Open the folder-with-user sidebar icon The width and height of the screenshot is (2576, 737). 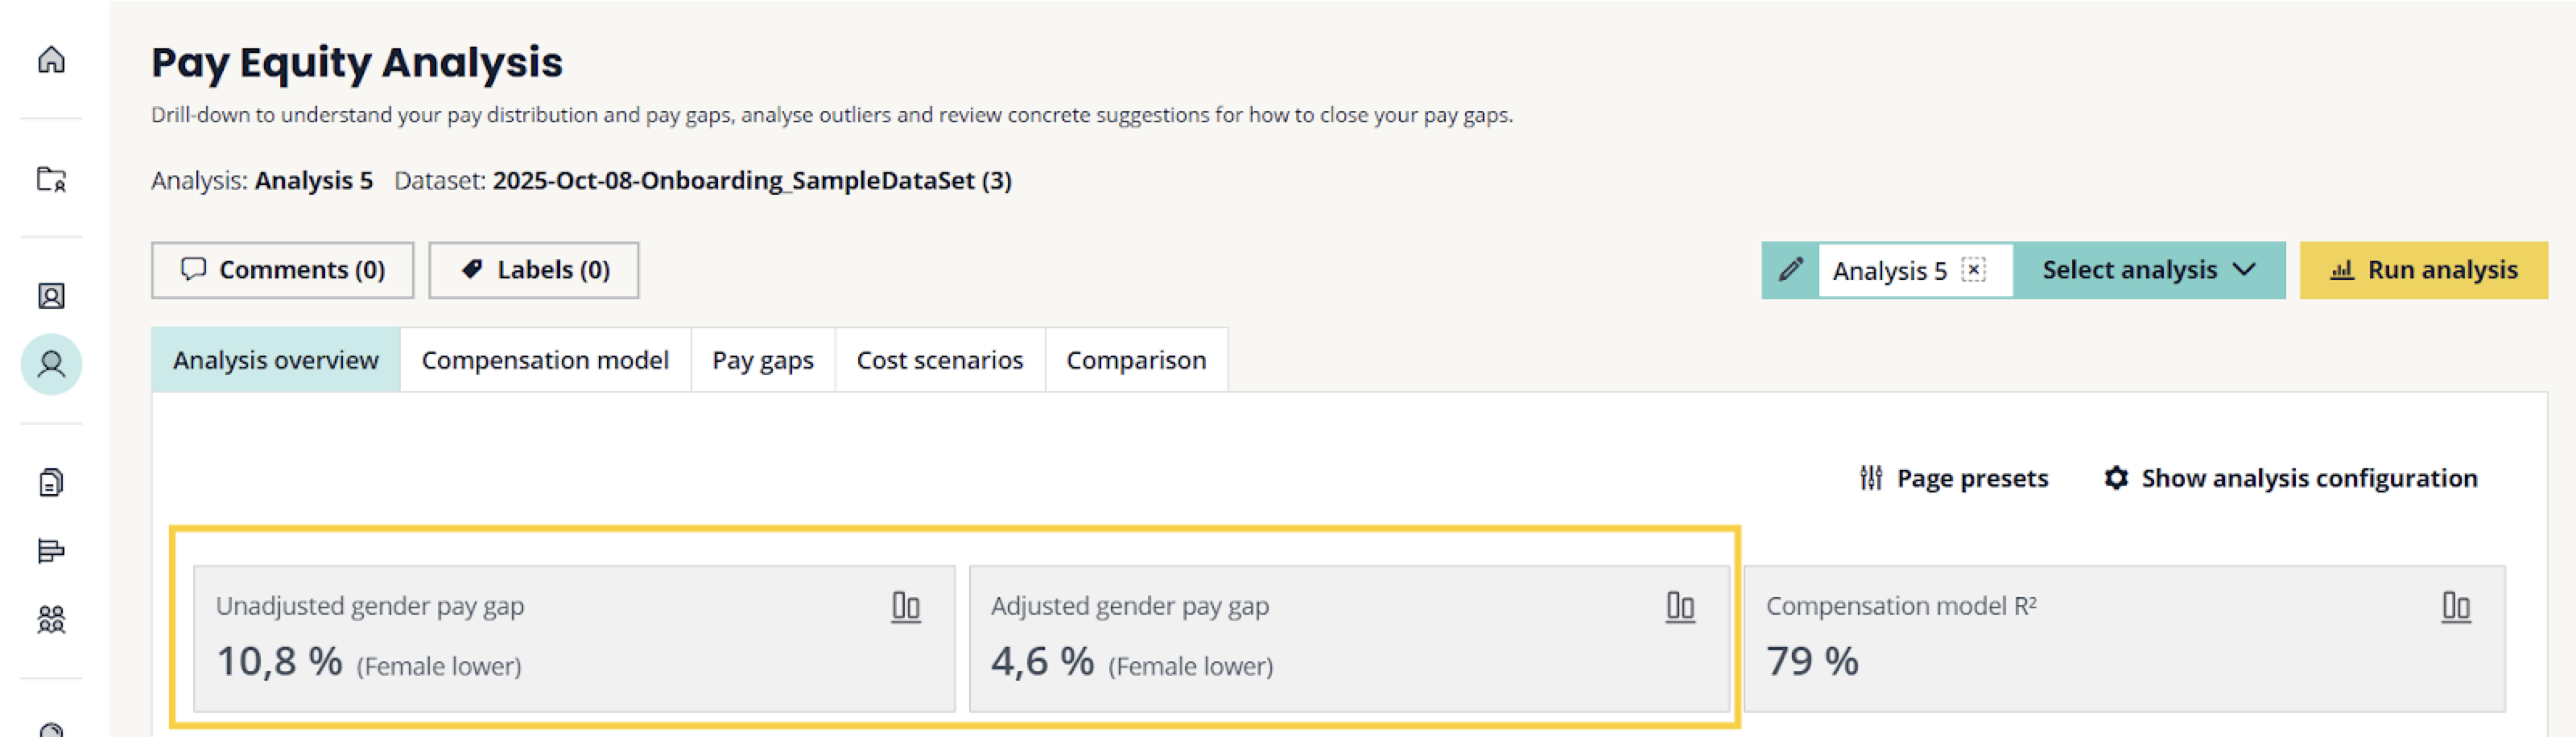click(51, 179)
